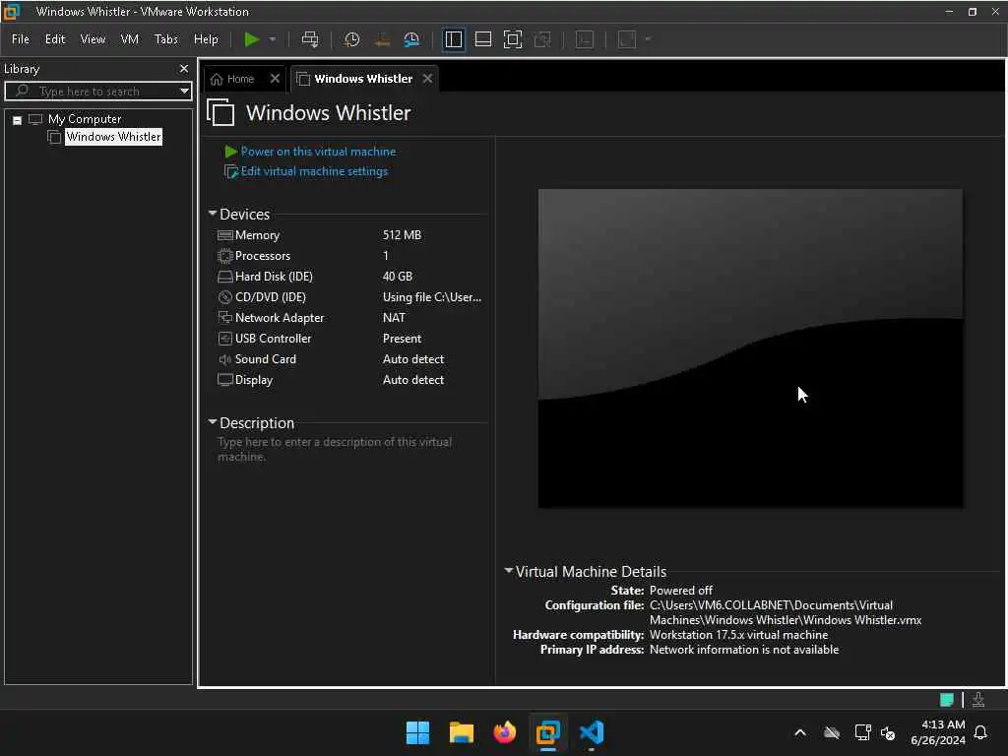Screen dimensions: 1008x756
Task: Open the View menu
Action: [x=93, y=39]
